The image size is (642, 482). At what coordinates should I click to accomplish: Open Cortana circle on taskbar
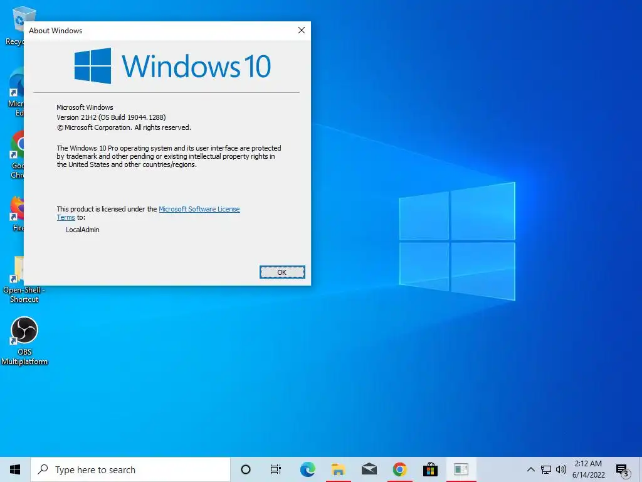click(246, 469)
